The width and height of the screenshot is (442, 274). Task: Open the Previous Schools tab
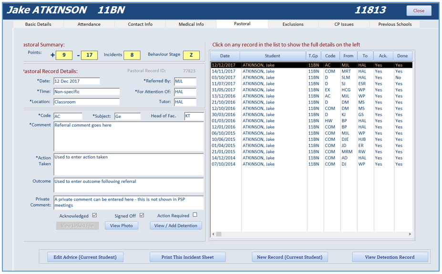point(395,24)
